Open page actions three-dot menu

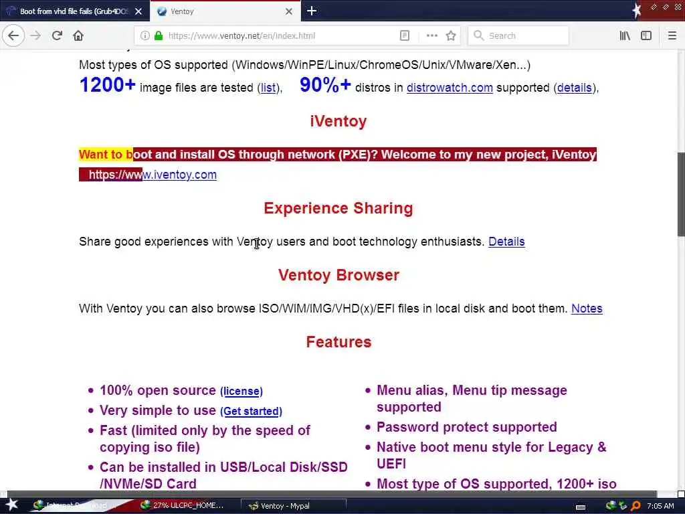[x=431, y=35]
